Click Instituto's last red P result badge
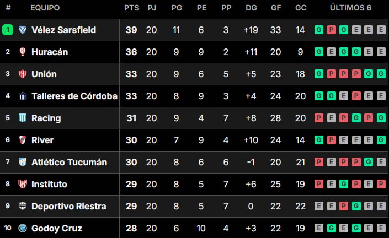The image size is (389, 238). coord(381,184)
